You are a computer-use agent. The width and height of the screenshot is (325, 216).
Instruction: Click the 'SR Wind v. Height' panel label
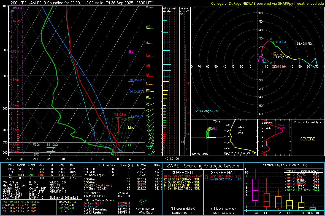pyautogui.click(x=269, y=126)
